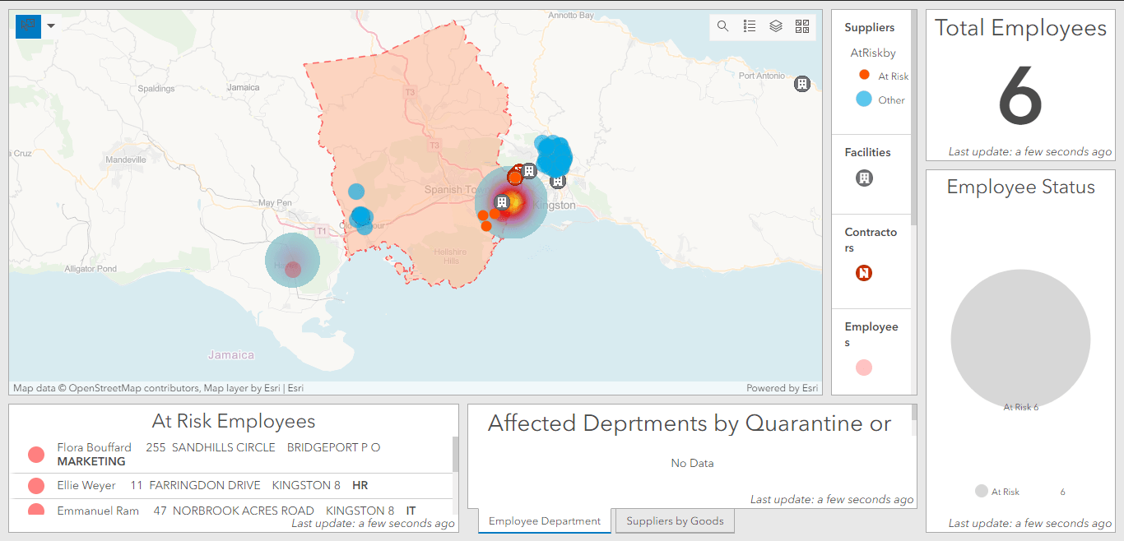
Task: Open the map search tool
Action: click(722, 26)
